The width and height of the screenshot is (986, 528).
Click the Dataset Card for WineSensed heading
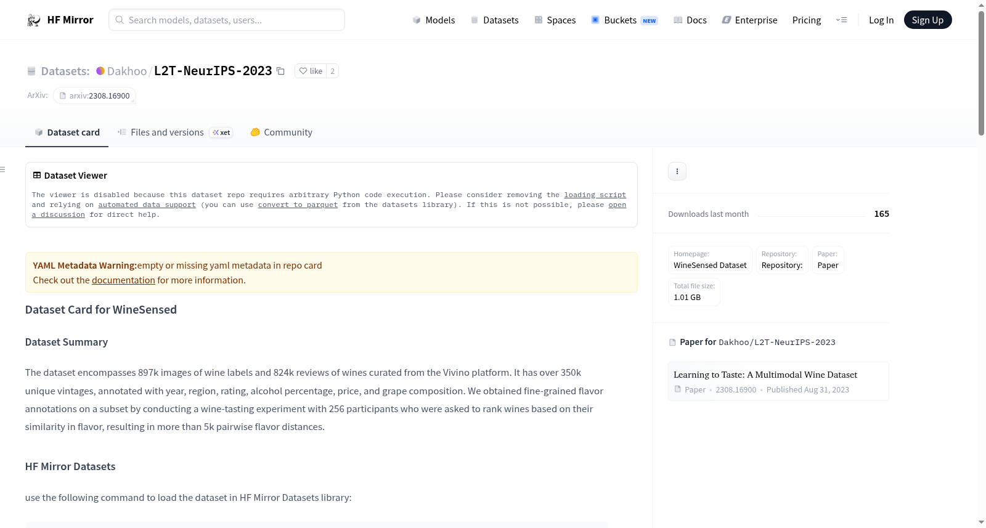point(101,310)
